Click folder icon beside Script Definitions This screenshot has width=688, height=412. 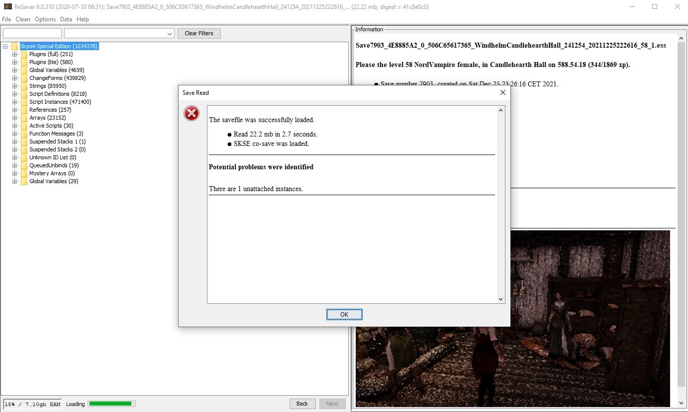tap(24, 94)
